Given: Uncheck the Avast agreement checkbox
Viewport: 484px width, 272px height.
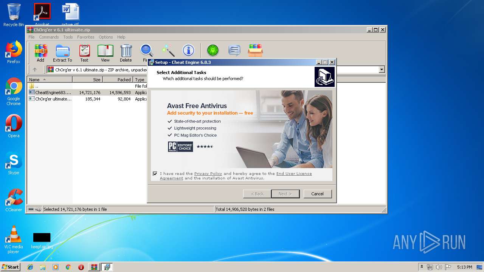Looking at the screenshot, I should point(155,174).
